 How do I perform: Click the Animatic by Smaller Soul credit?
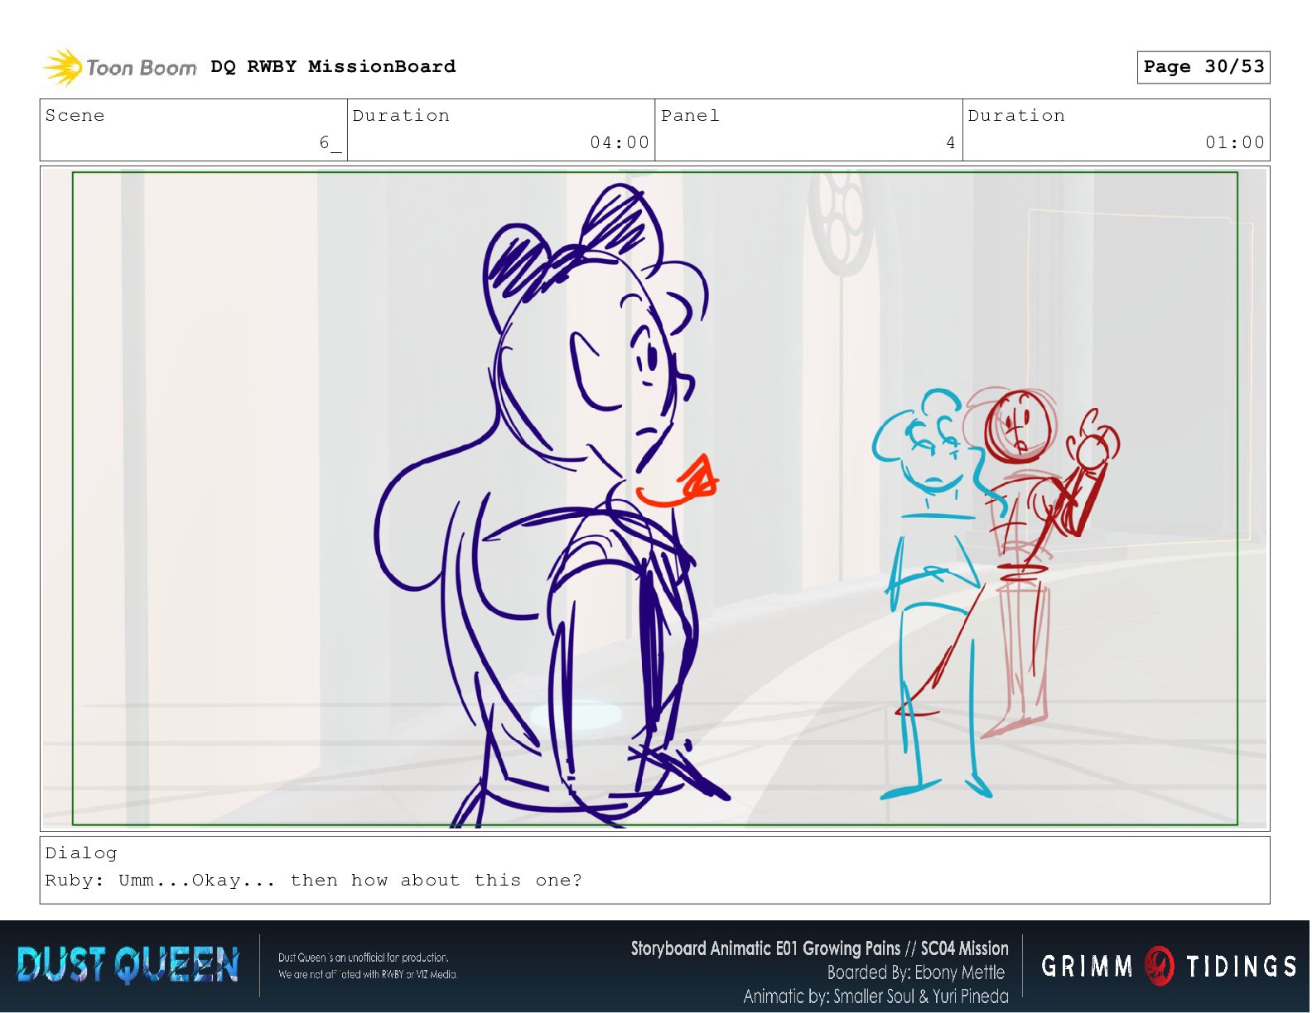coord(875,996)
